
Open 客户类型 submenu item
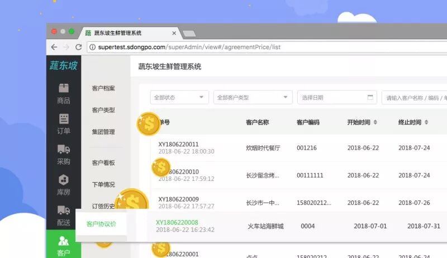tap(103, 110)
